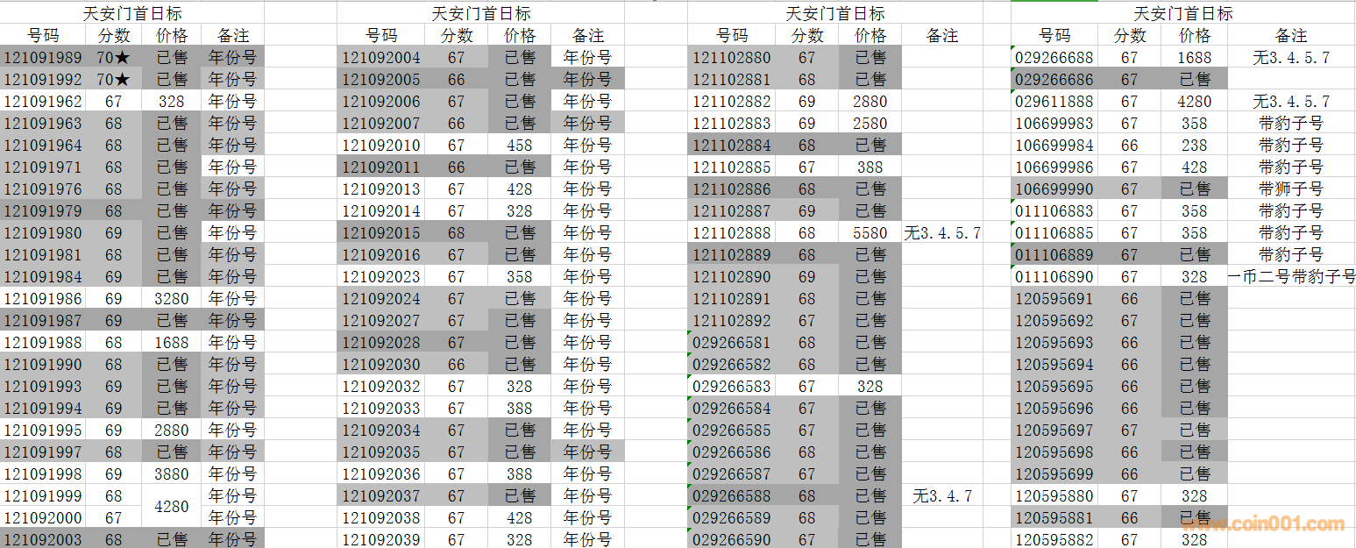Select the number cell 120595882
The width and height of the screenshot is (1356, 548).
click(1054, 540)
